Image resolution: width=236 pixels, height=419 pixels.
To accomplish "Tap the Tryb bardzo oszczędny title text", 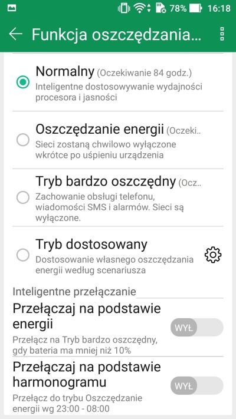I will pos(106,182).
